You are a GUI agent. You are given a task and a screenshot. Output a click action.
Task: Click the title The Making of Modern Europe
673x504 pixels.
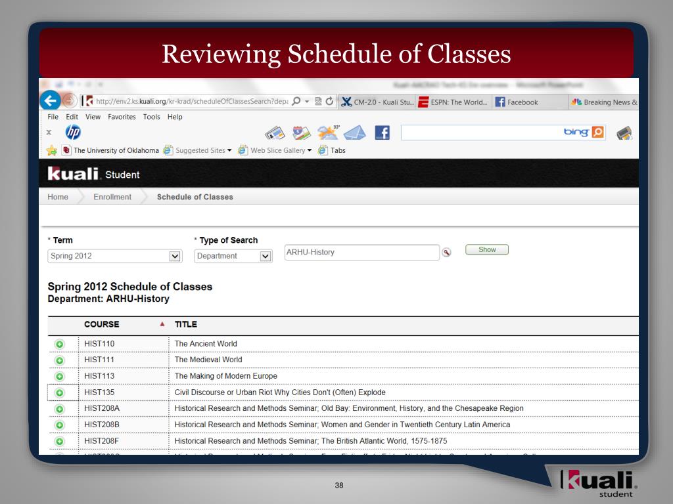pos(226,376)
